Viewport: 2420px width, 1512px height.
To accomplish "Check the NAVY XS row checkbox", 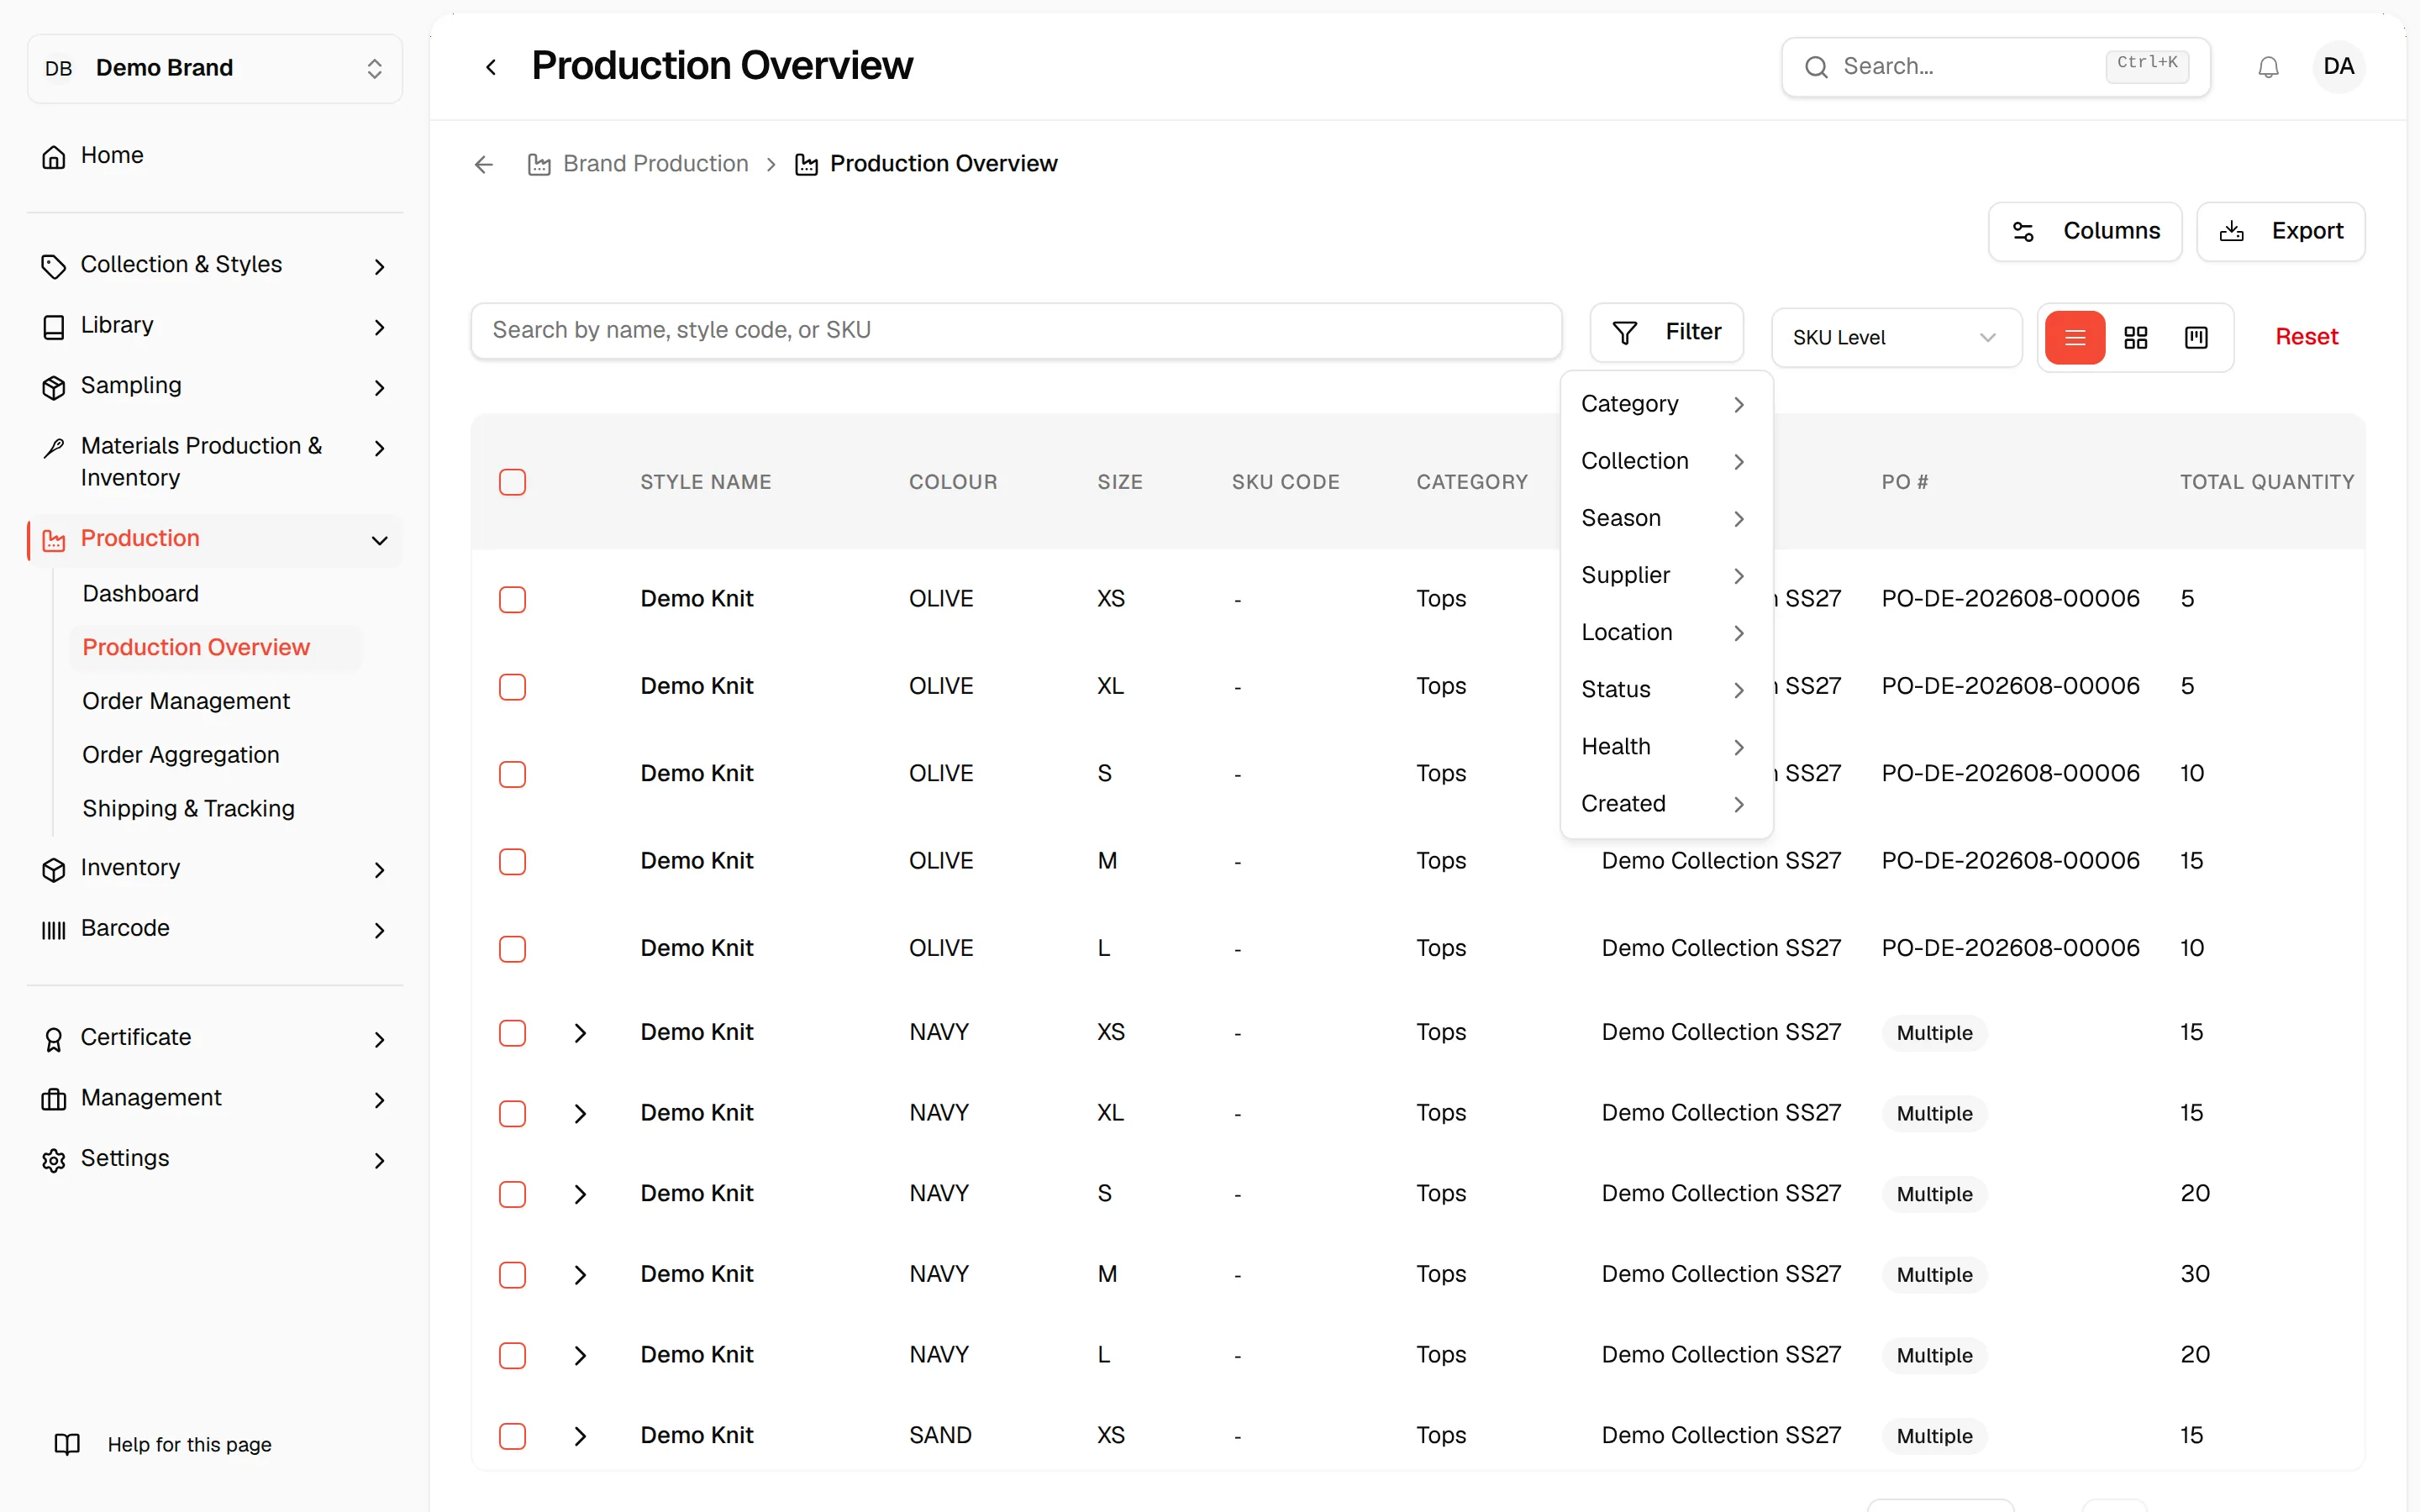I will (512, 1032).
